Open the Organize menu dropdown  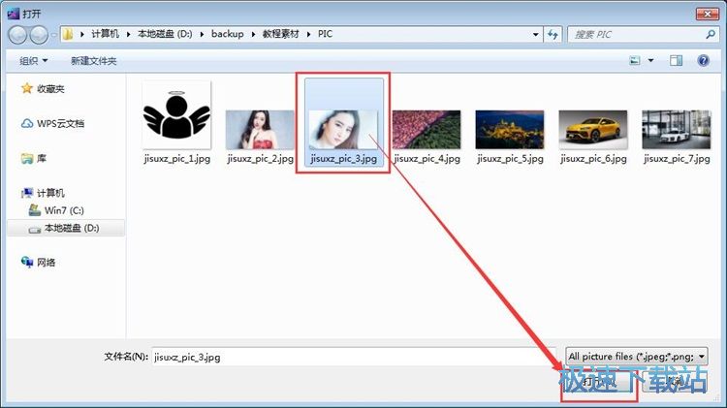(x=33, y=61)
